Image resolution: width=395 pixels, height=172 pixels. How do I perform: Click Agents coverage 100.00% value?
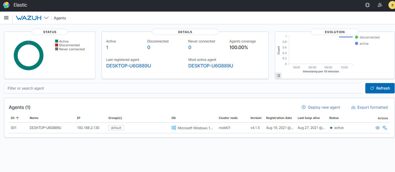[239, 47]
